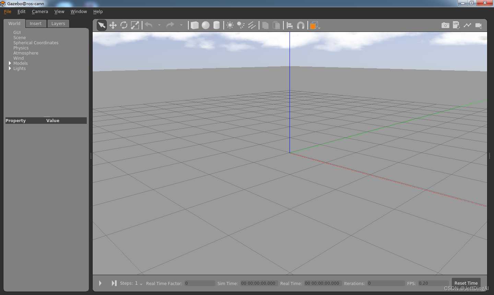Select the arrow selection mode tool
This screenshot has height=295, width=494.
[x=102, y=25]
